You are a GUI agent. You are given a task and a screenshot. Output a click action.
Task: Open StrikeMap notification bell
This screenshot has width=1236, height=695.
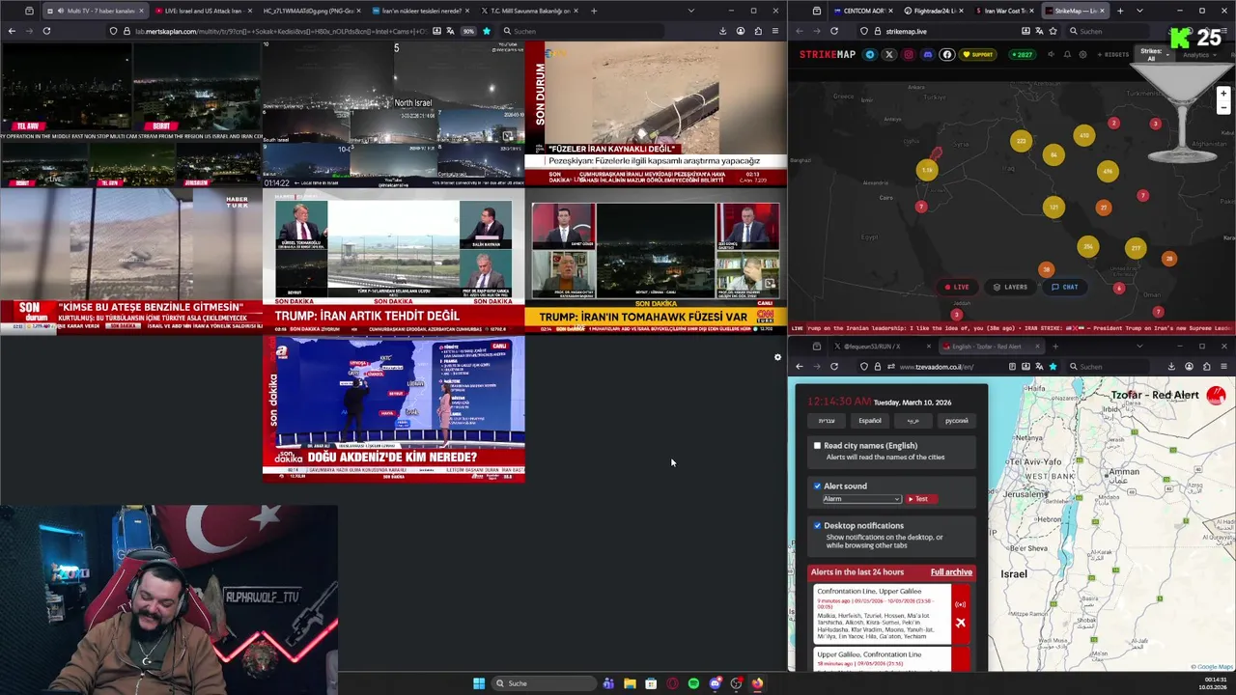click(x=1067, y=55)
